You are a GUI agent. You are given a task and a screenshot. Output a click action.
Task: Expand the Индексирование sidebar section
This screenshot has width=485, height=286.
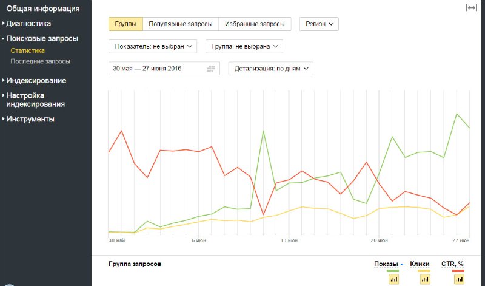click(x=36, y=80)
